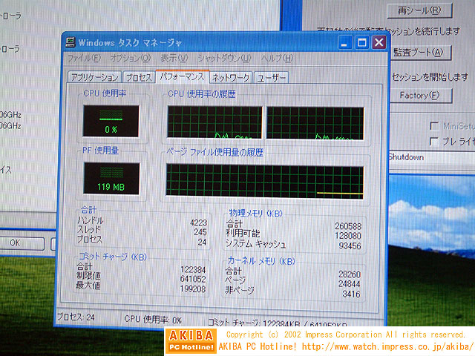Switch to the プロセス tab
This screenshot has height=356, width=475.
[138, 77]
